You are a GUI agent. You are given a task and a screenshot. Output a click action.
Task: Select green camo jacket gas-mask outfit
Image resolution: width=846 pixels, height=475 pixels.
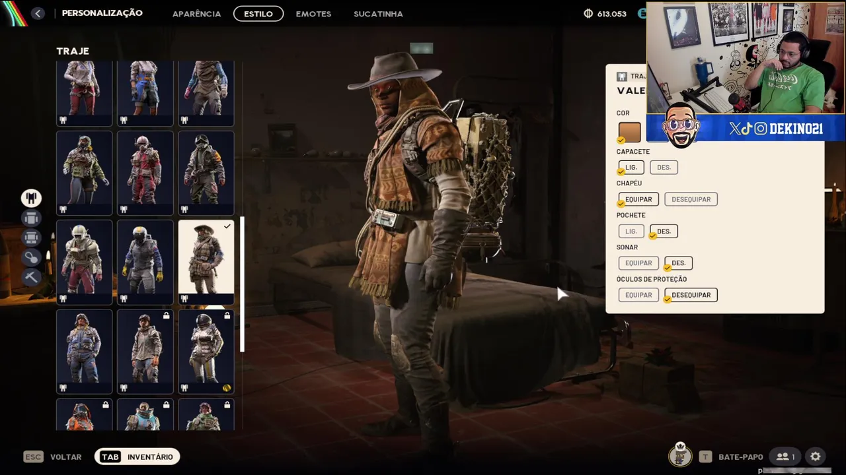tap(84, 173)
